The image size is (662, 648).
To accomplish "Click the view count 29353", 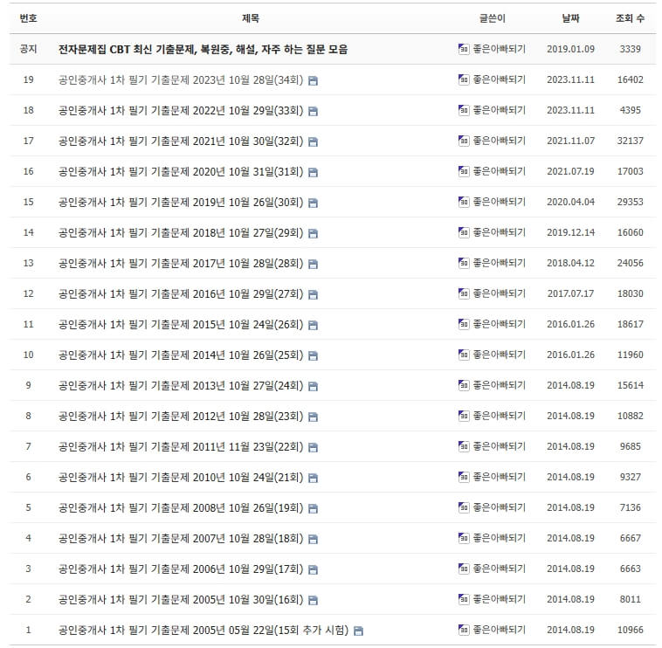I will [x=631, y=202].
